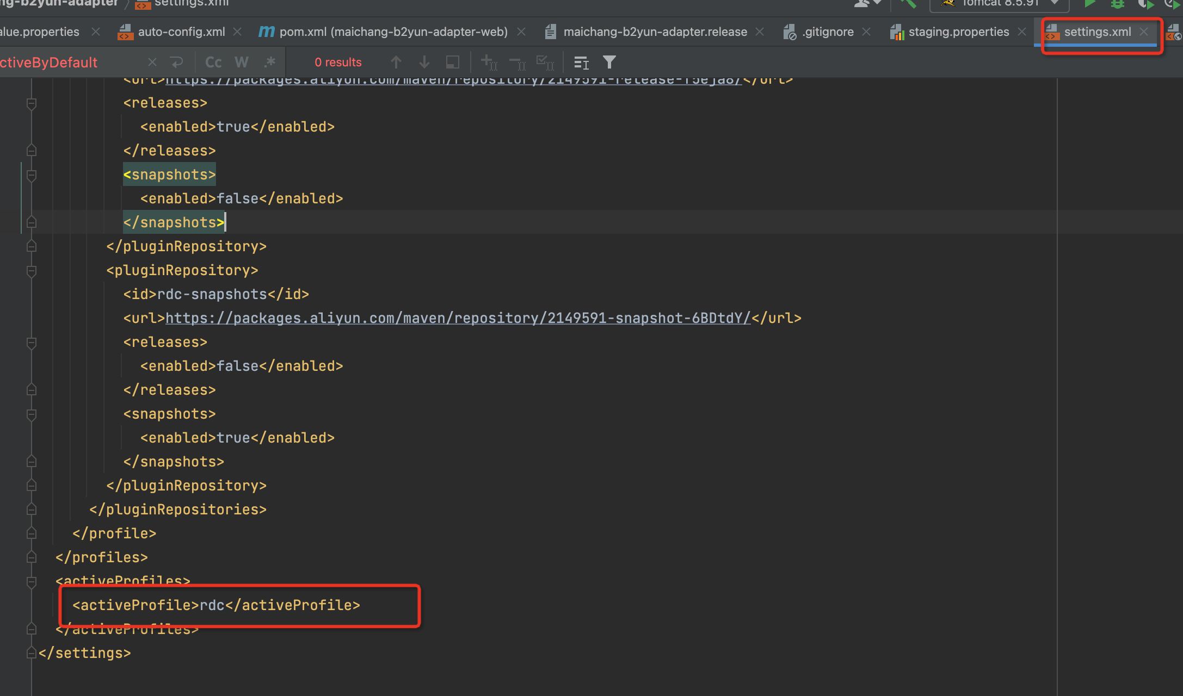Viewport: 1183px width, 696px height.
Task: Click the <activeProfile>rdc</activeProfile> line
Action: point(216,605)
